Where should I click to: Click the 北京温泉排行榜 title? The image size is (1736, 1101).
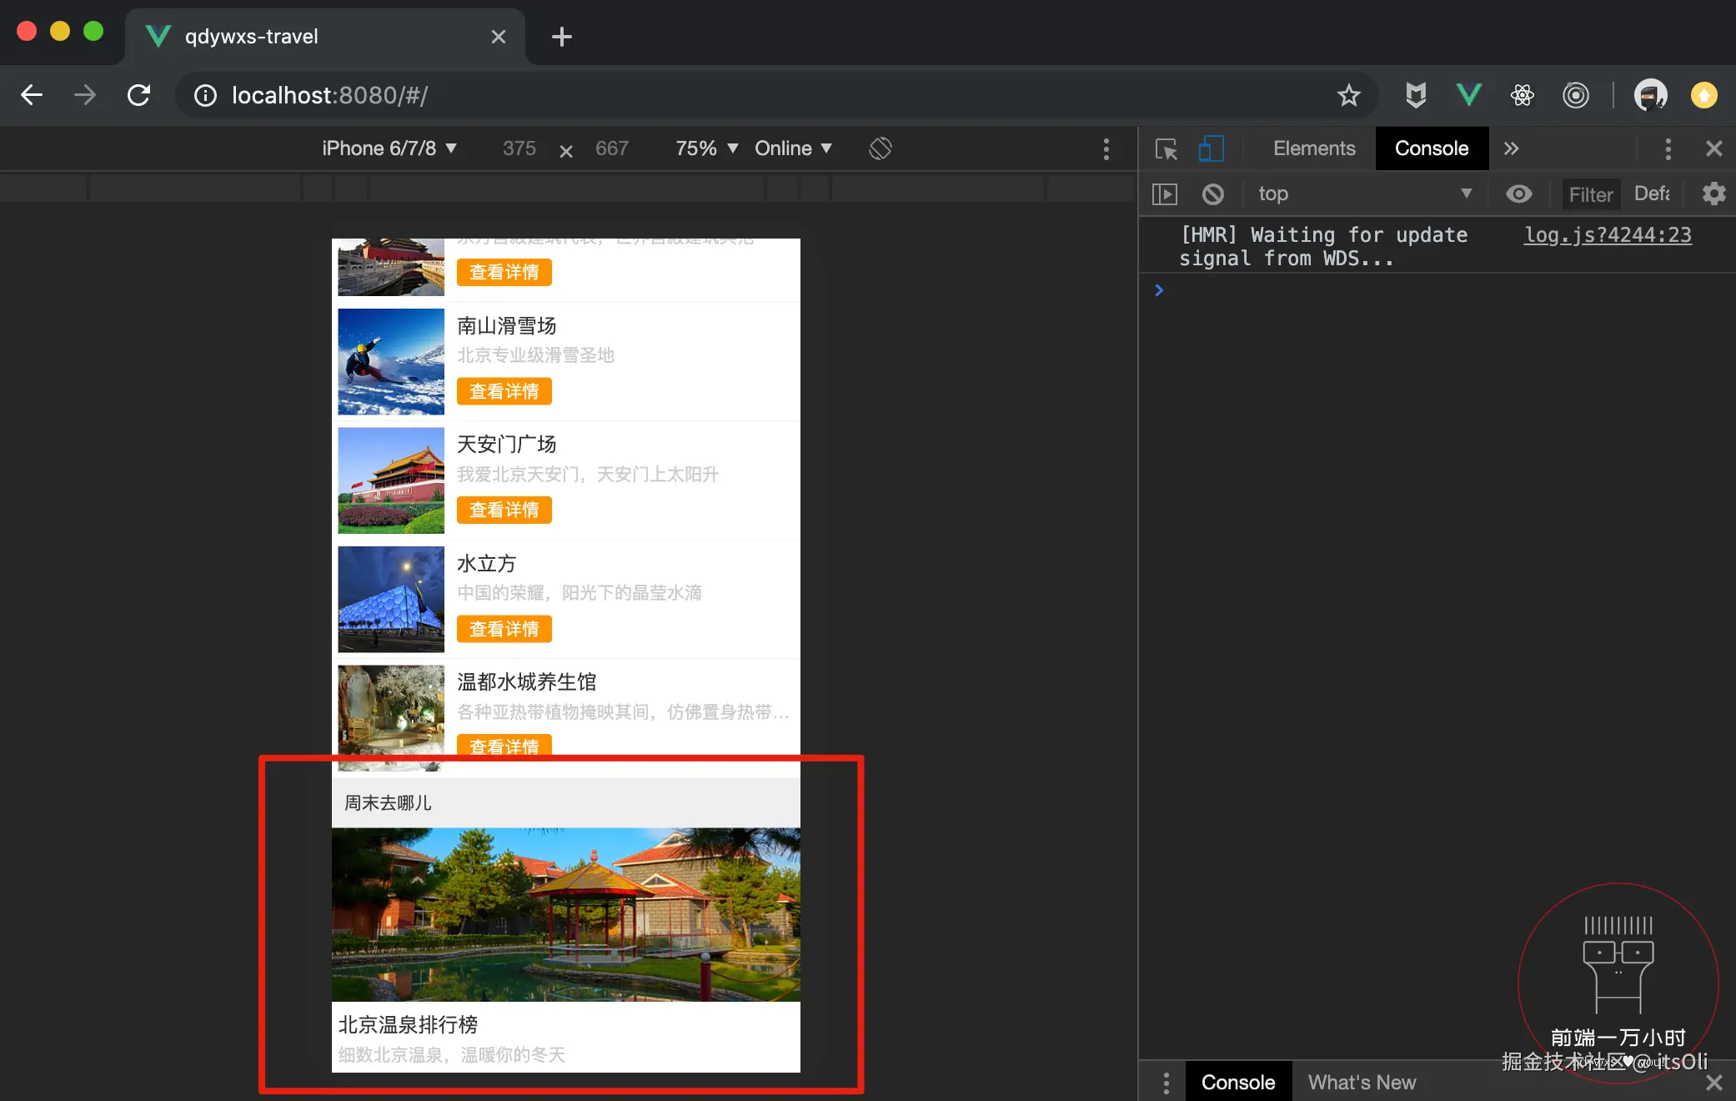pos(409,1024)
